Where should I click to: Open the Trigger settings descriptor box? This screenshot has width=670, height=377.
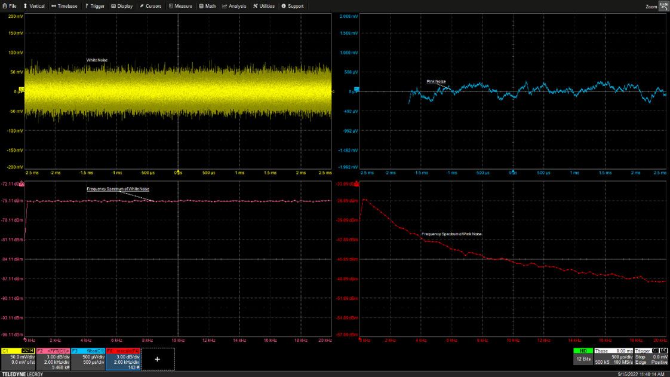pos(651,356)
